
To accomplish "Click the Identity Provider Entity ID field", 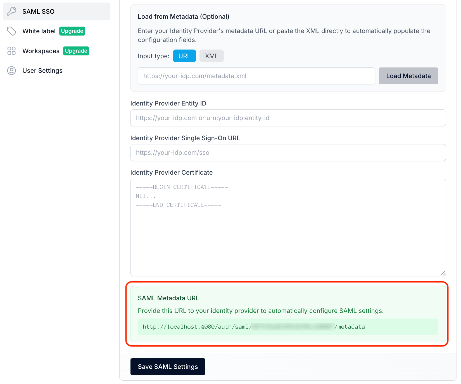I will [288, 118].
